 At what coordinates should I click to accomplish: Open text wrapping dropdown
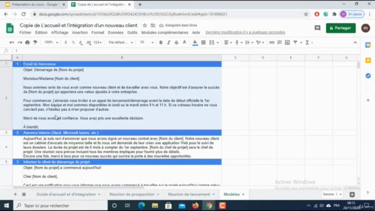[x=249, y=43]
